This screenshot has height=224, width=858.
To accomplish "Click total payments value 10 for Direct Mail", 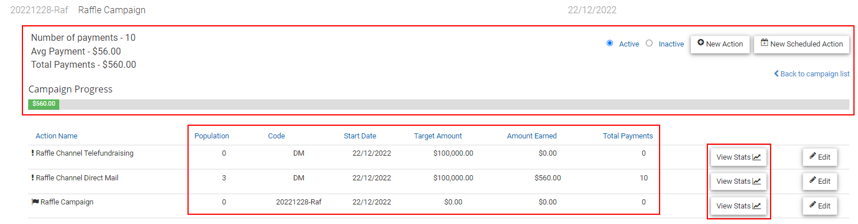I will 643,178.
